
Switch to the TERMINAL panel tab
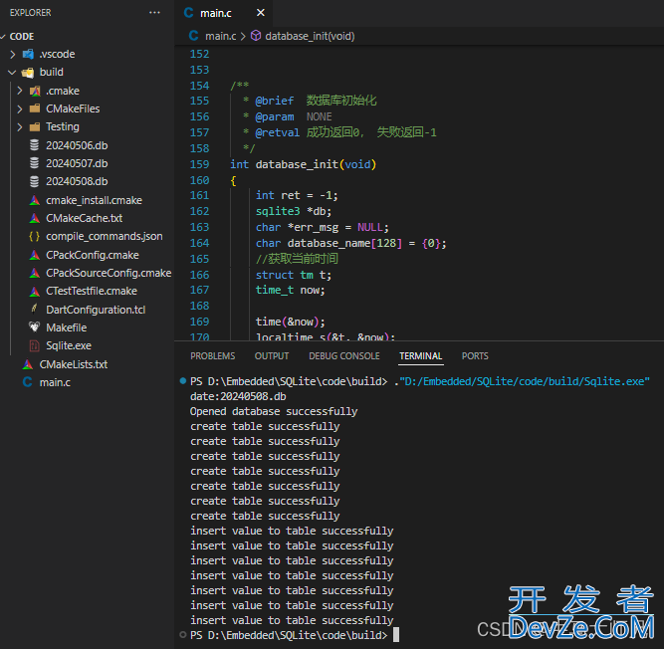click(x=421, y=356)
